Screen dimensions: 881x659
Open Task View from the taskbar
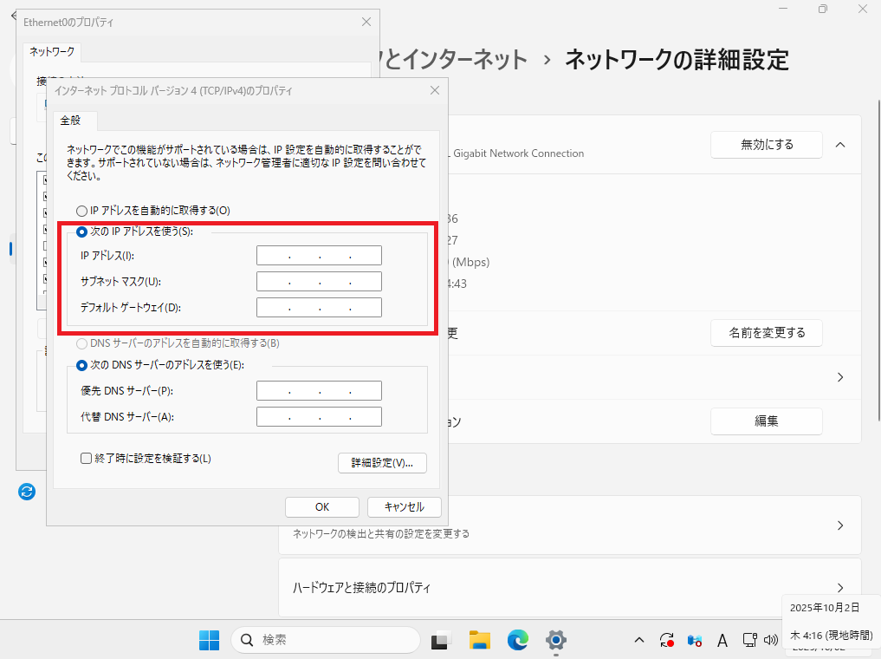point(441,640)
